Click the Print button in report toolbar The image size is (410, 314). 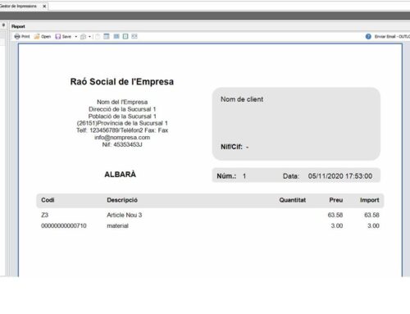point(22,36)
